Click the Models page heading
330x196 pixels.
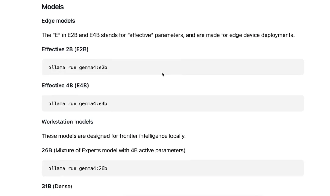[53, 7]
